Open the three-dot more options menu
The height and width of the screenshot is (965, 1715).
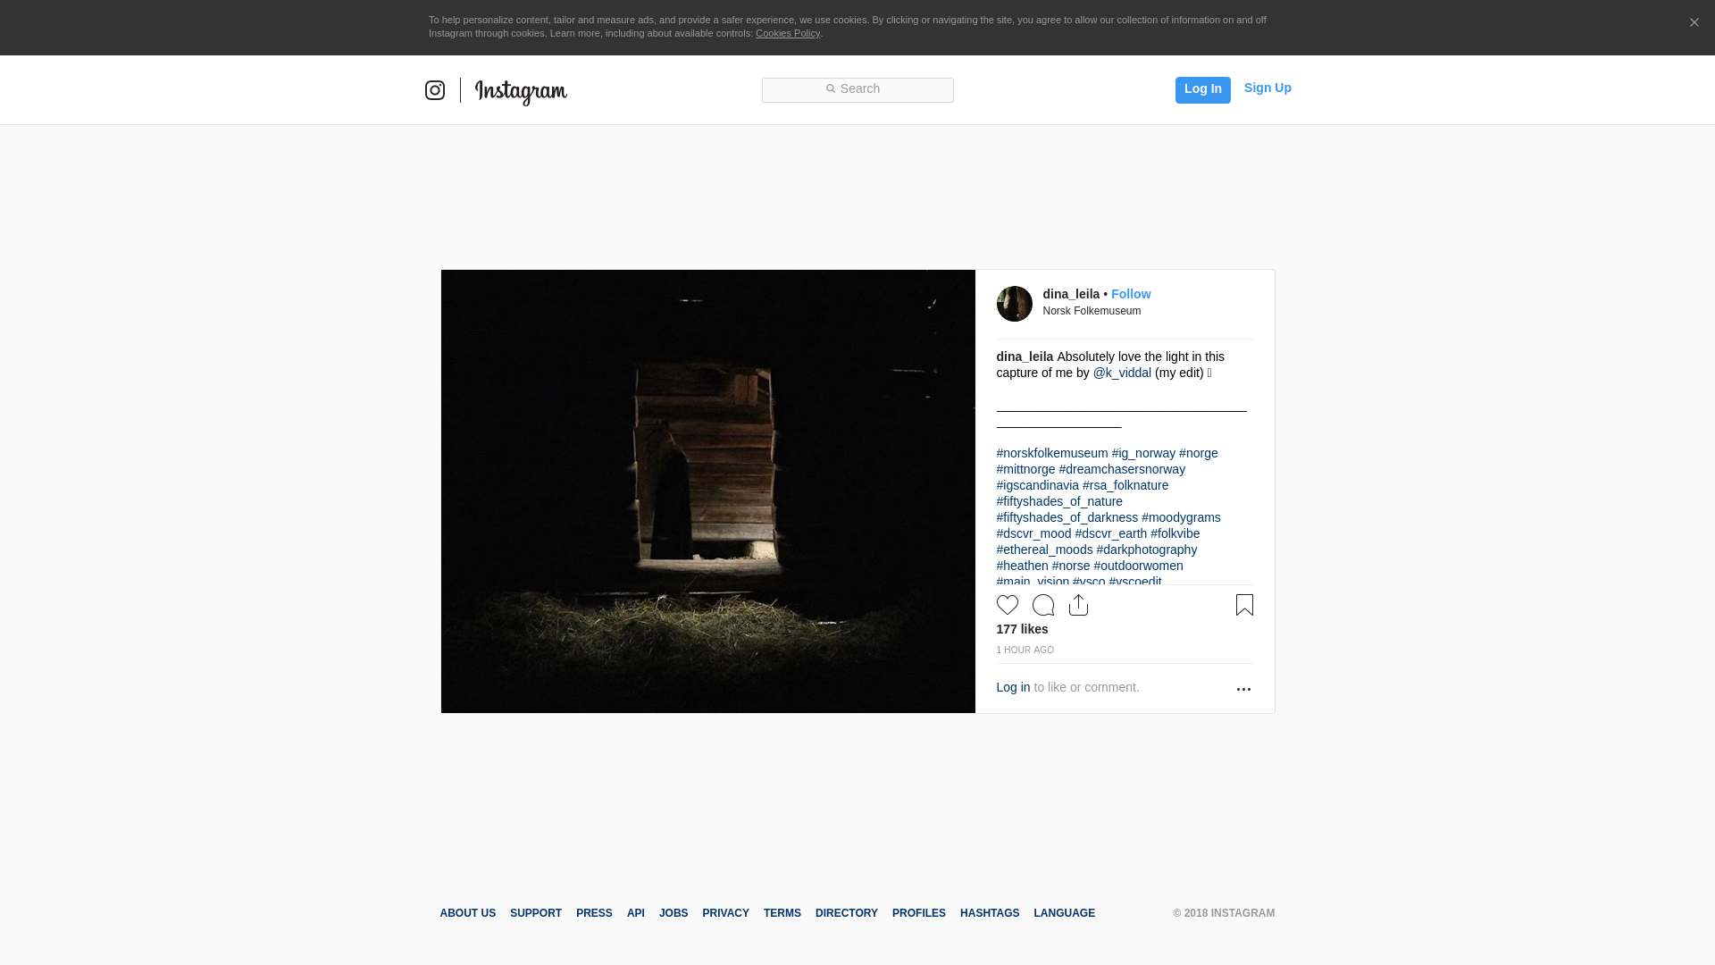tap(1243, 689)
